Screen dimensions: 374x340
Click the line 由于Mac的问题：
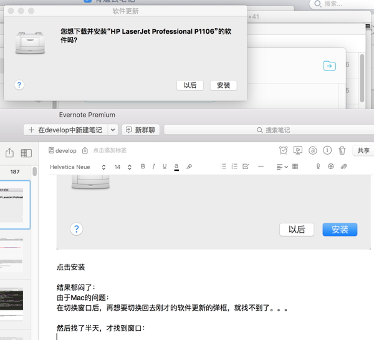point(83,298)
